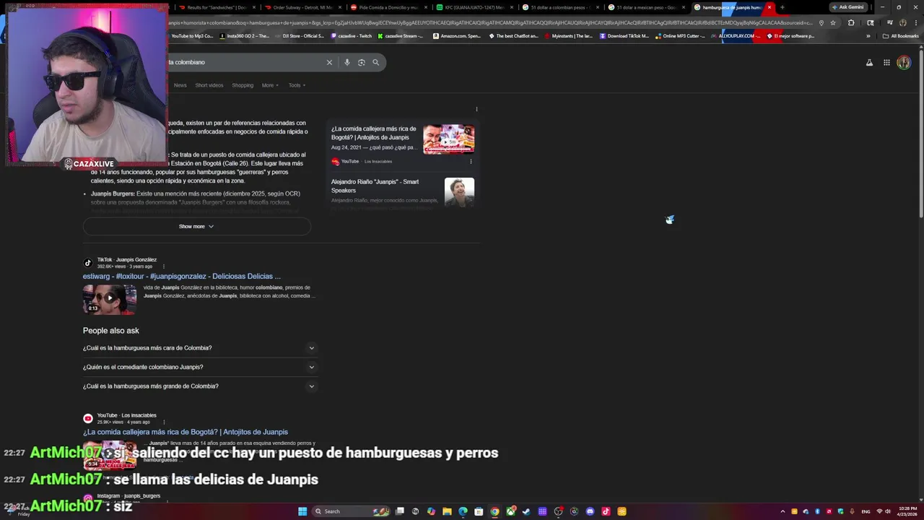
Task: Play the TikTok video thumbnail
Action: click(110, 299)
